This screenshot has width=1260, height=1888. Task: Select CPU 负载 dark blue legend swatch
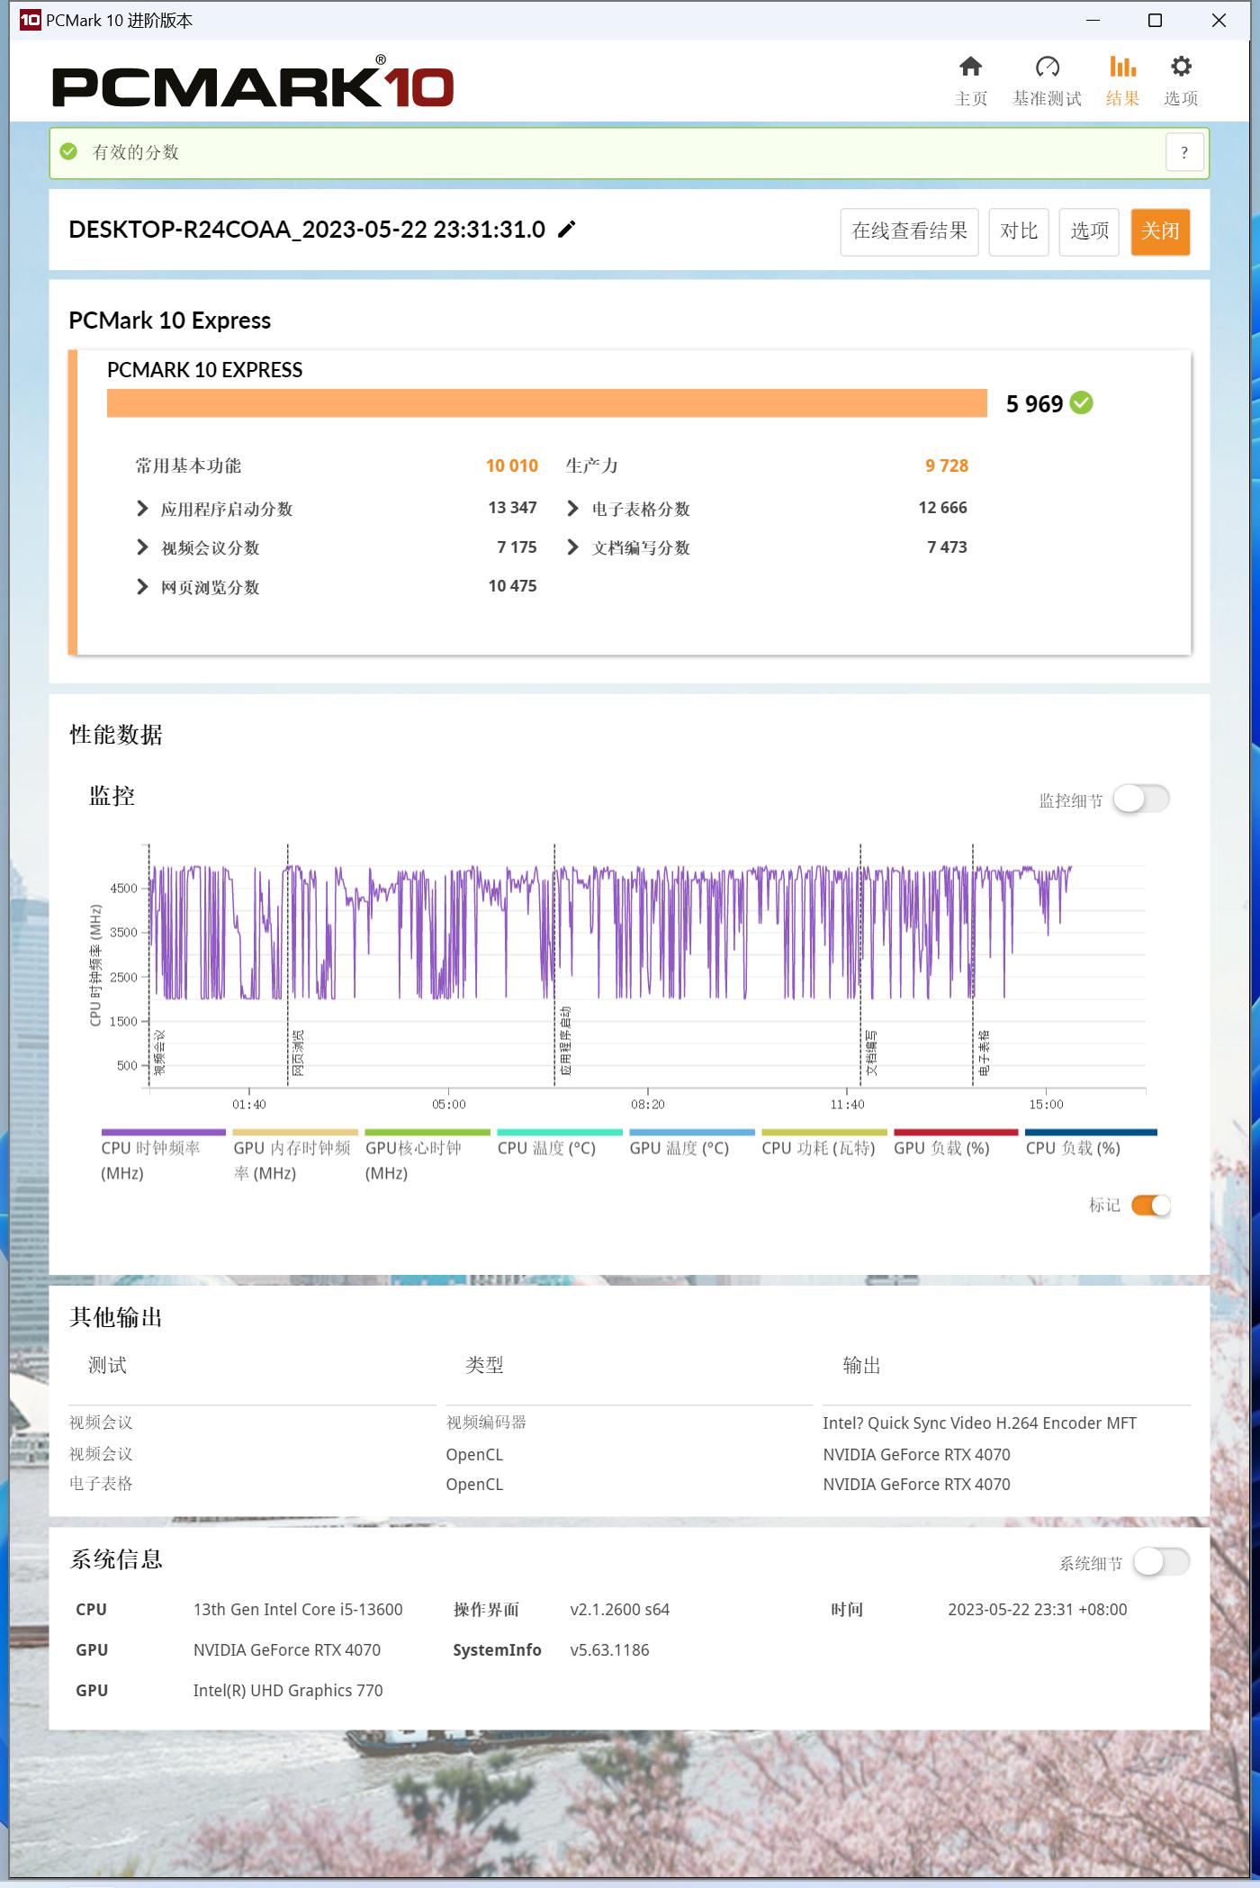click(1091, 1133)
